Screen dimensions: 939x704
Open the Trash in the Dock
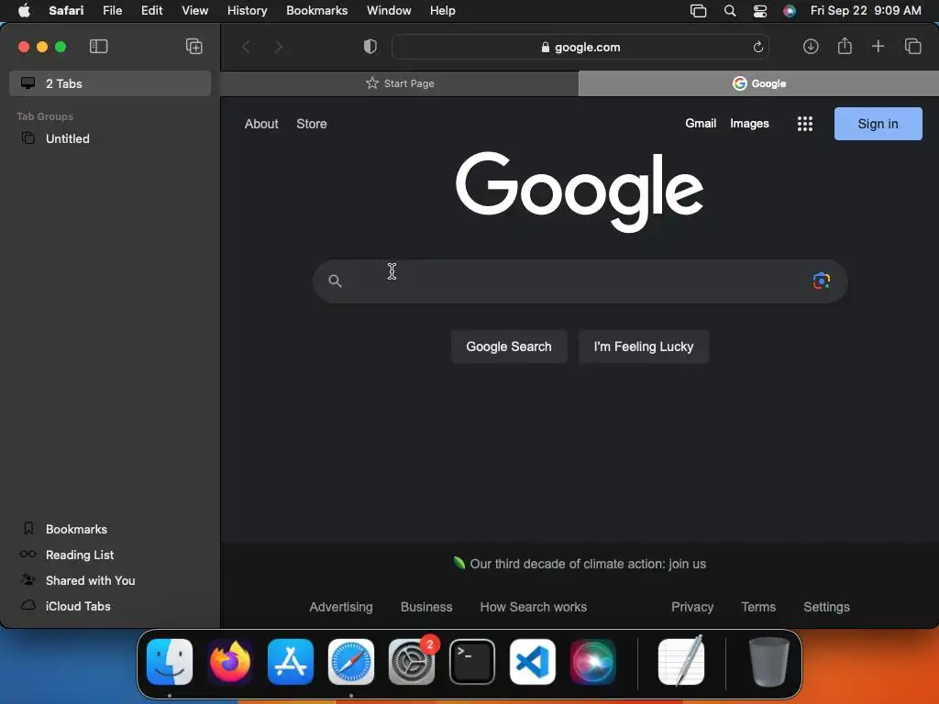pos(769,662)
